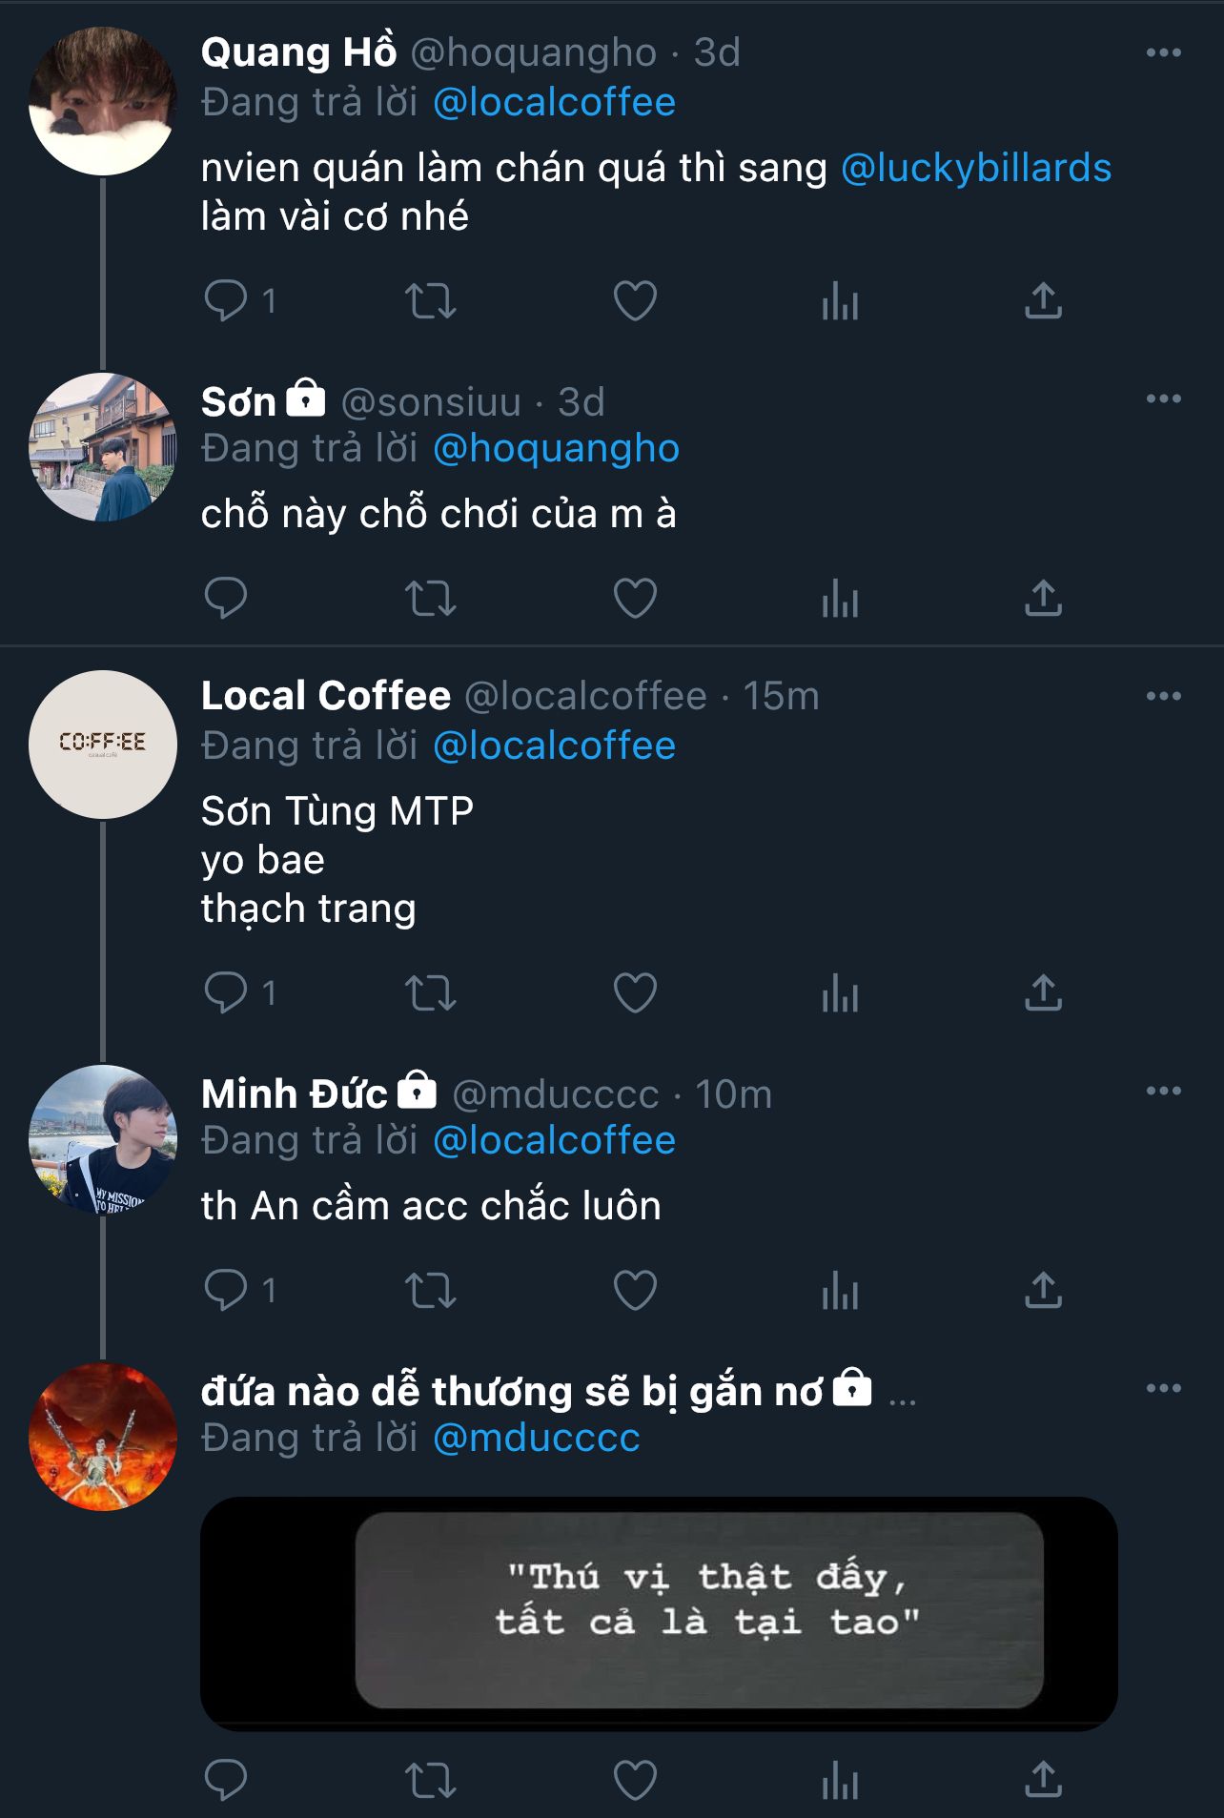Share Quang Hồ's tweet
The width and height of the screenshot is (1224, 1818).
click(1043, 301)
